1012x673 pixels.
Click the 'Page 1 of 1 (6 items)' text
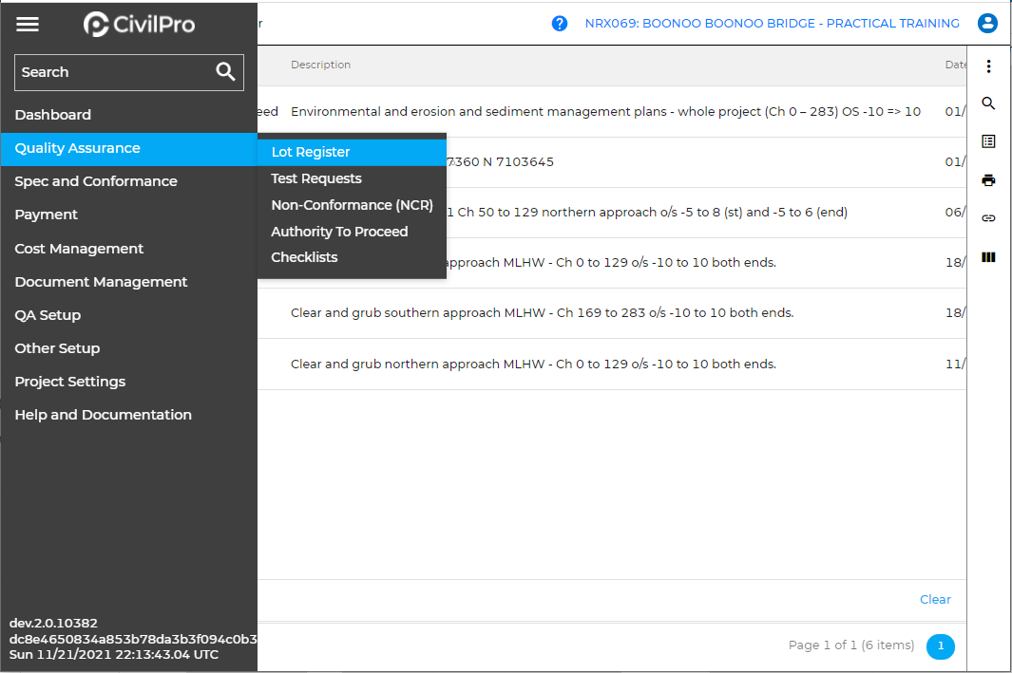point(851,645)
